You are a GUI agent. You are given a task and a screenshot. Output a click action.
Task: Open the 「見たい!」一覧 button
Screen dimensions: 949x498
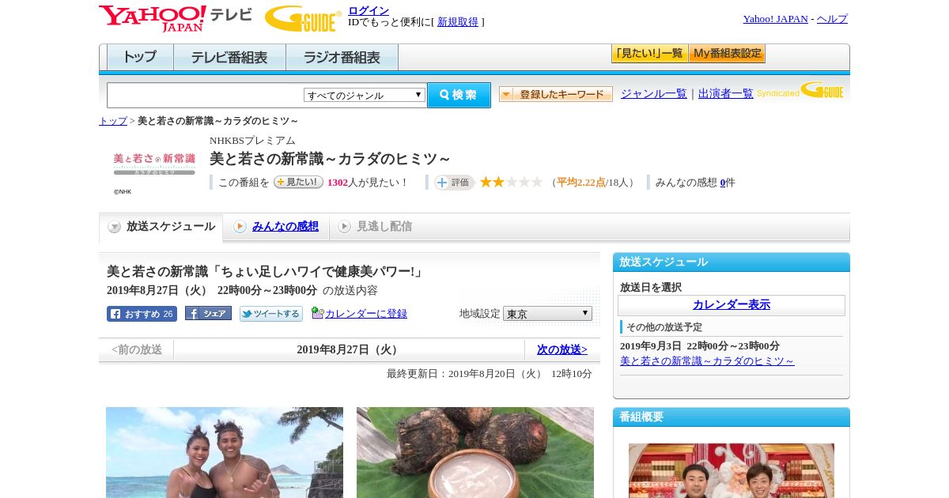tap(649, 54)
